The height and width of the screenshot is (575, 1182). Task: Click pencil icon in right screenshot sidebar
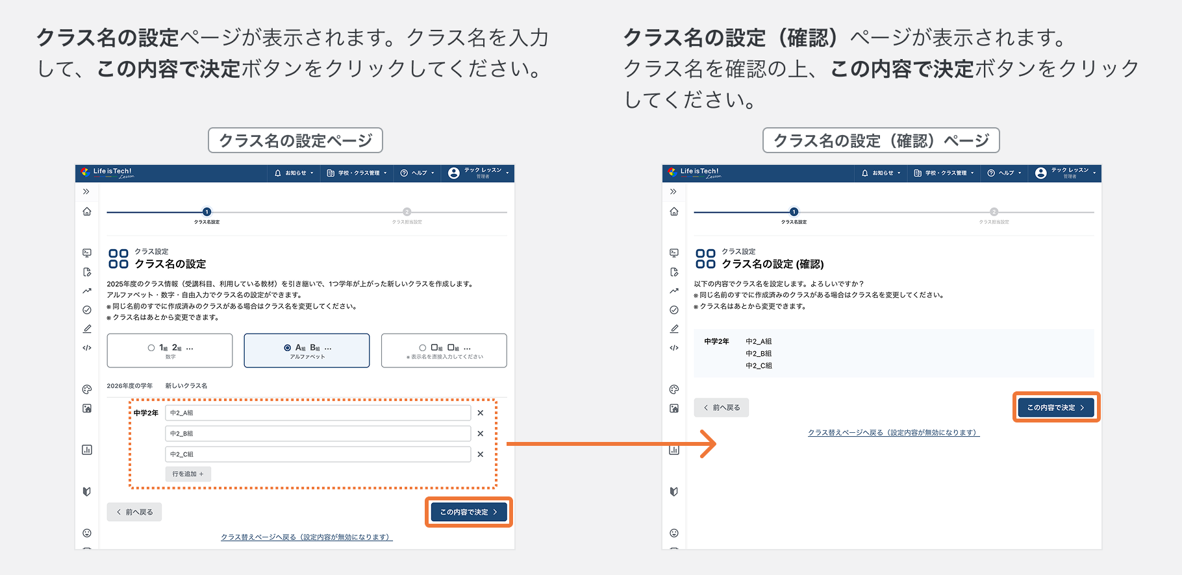click(674, 329)
